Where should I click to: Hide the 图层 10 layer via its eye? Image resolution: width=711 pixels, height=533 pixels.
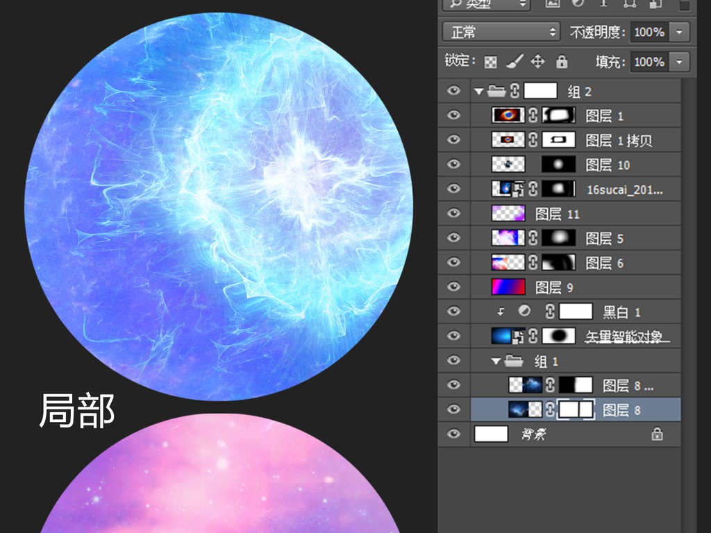[454, 164]
